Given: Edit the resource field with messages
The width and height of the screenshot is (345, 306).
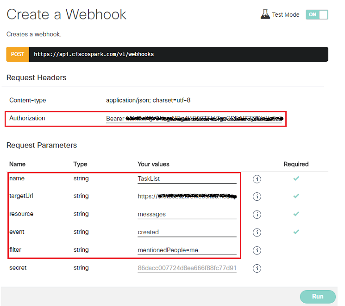Looking at the screenshot, I should [x=187, y=214].
